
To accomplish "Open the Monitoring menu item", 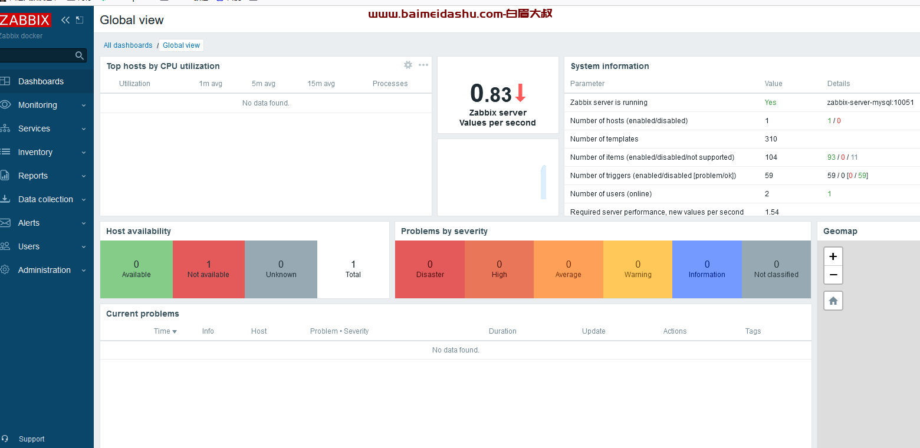I will pos(47,105).
